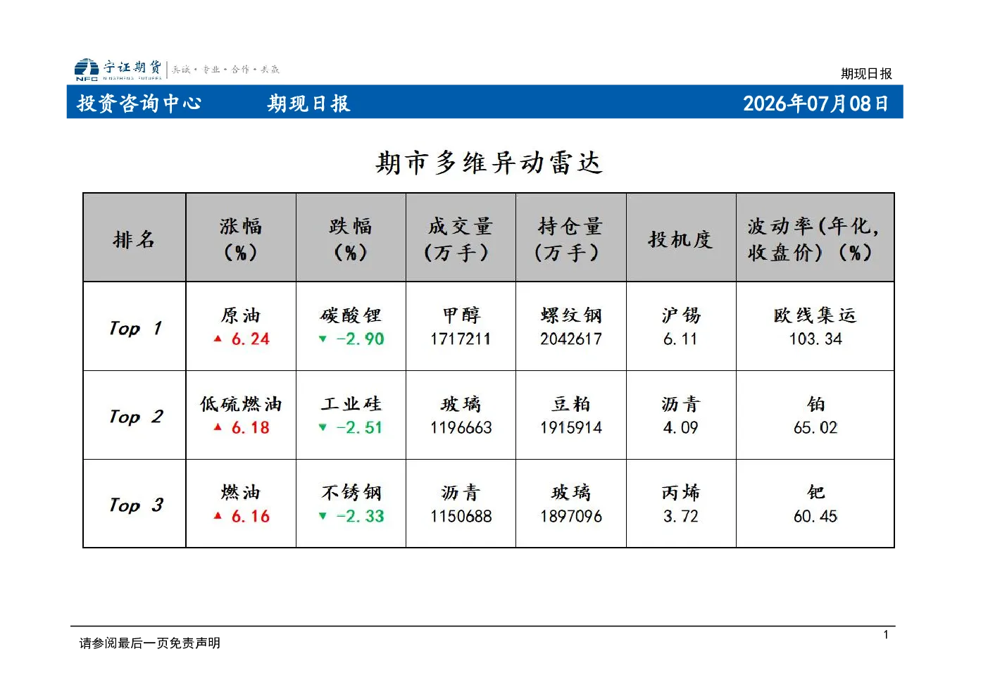This screenshot has width=988, height=699.
Task: Click the 期现日报 text in blue banner
Action: click(x=308, y=103)
